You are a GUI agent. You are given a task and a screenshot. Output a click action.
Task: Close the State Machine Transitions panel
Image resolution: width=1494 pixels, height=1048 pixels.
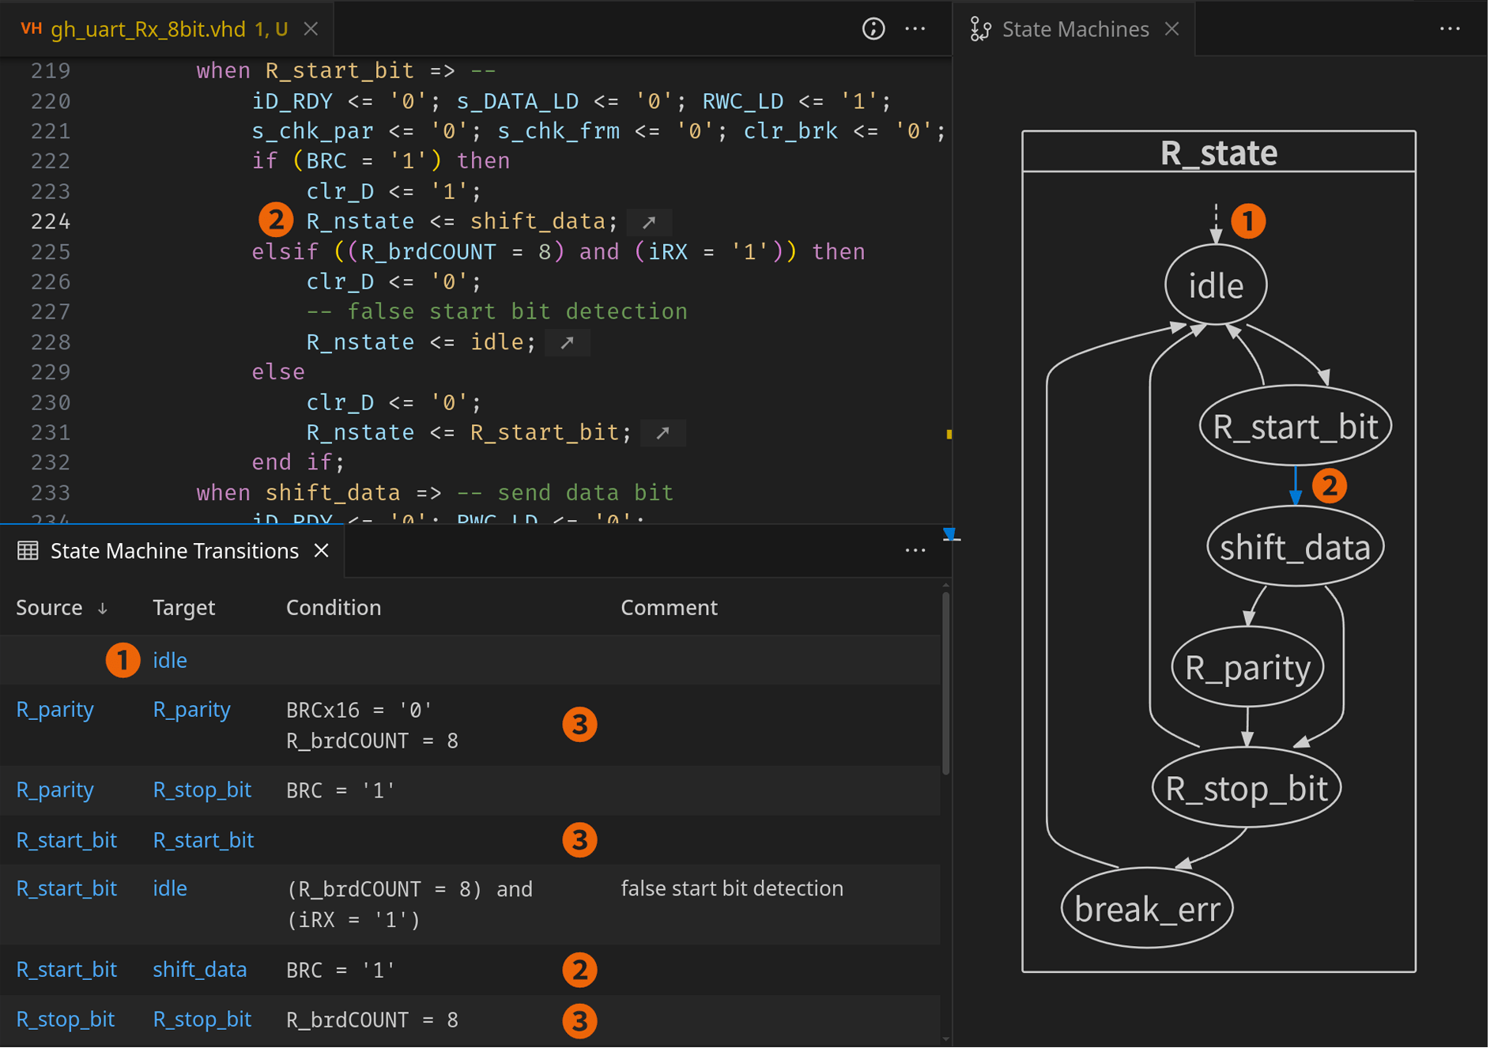click(322, 551)
